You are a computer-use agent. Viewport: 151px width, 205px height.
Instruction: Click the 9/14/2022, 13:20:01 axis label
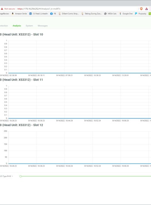120,75
